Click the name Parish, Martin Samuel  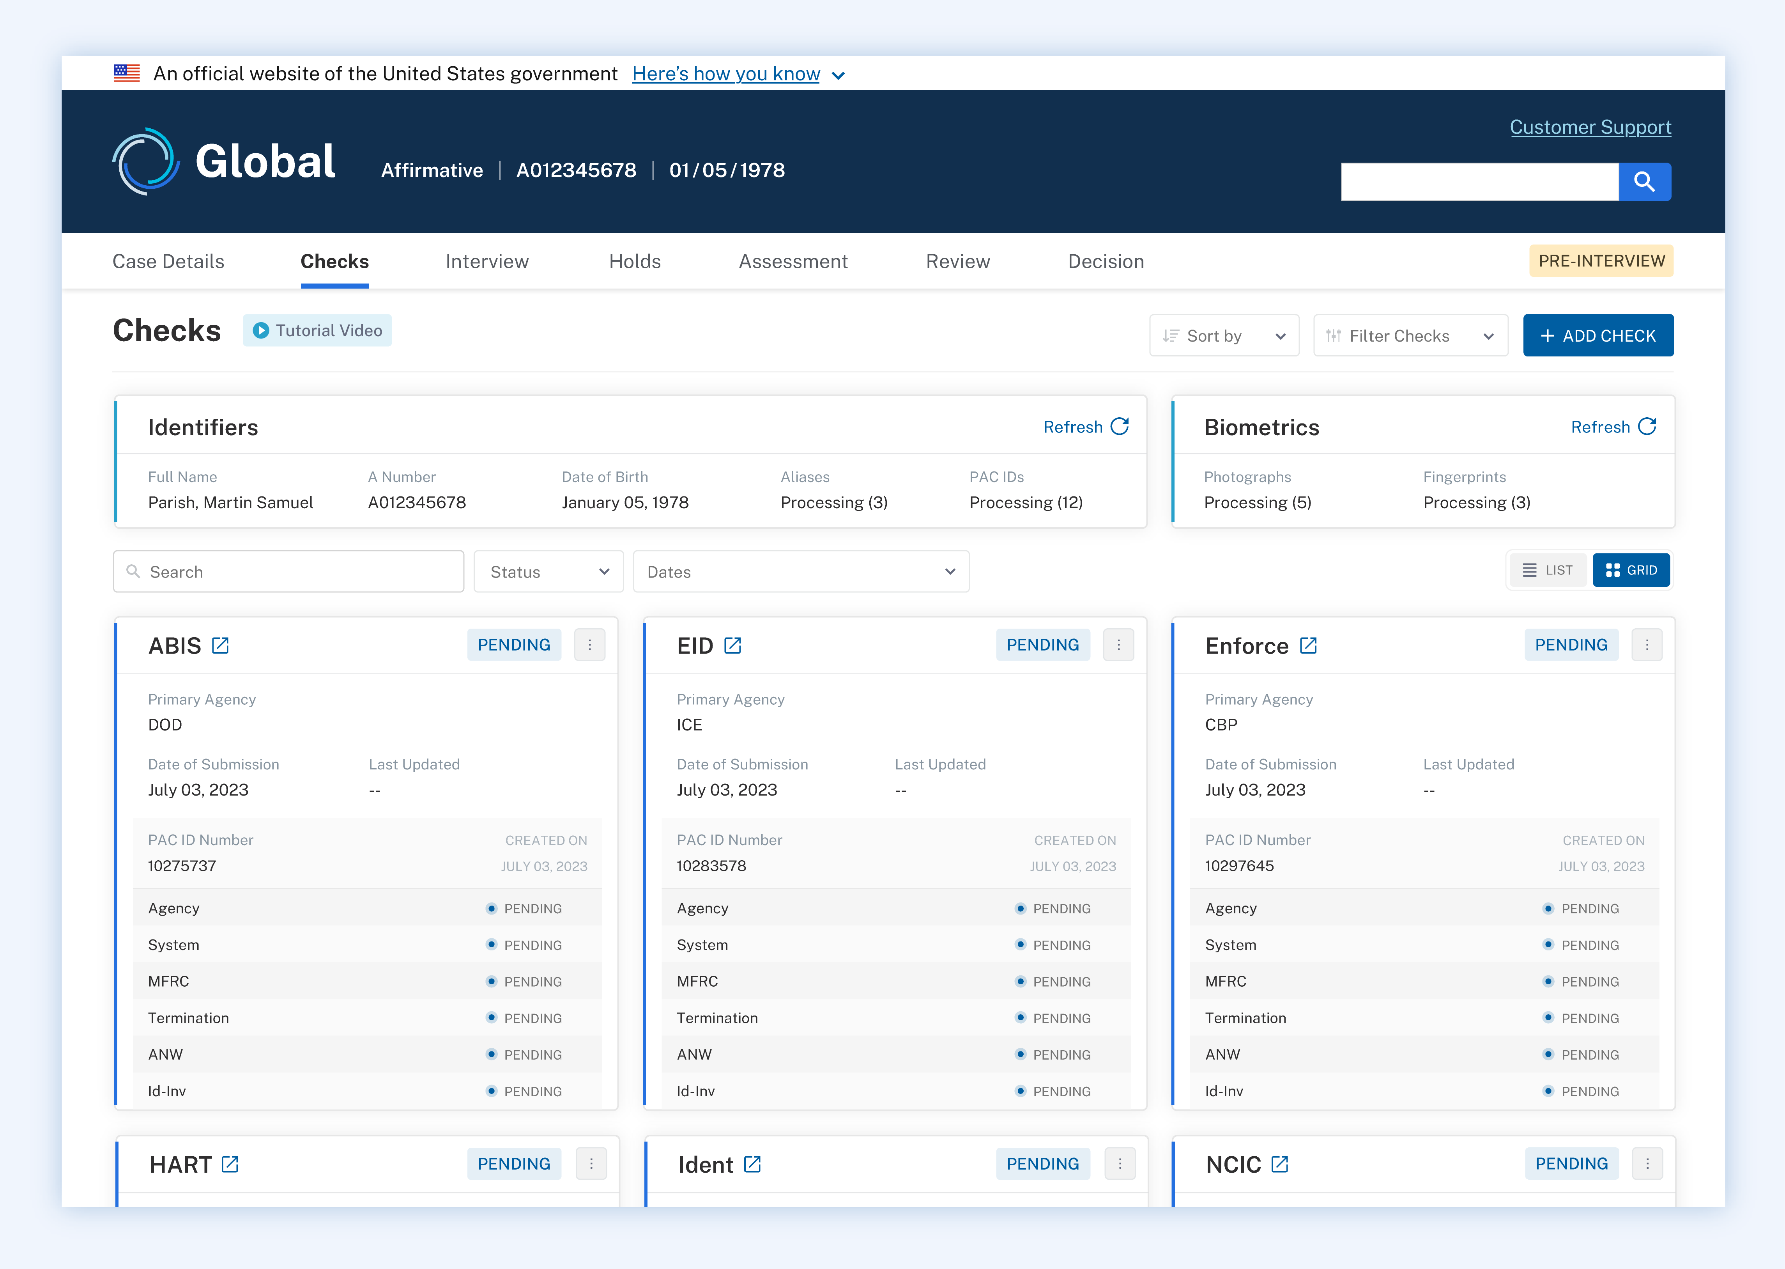click(x=230, y=502)
